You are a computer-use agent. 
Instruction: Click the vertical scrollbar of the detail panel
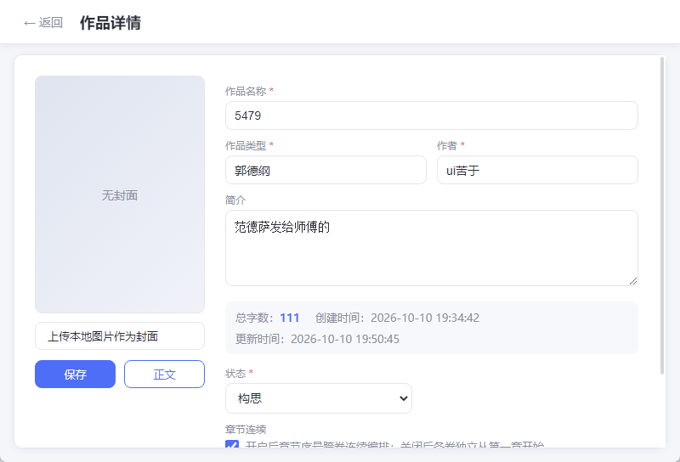(x=662, y=216)
